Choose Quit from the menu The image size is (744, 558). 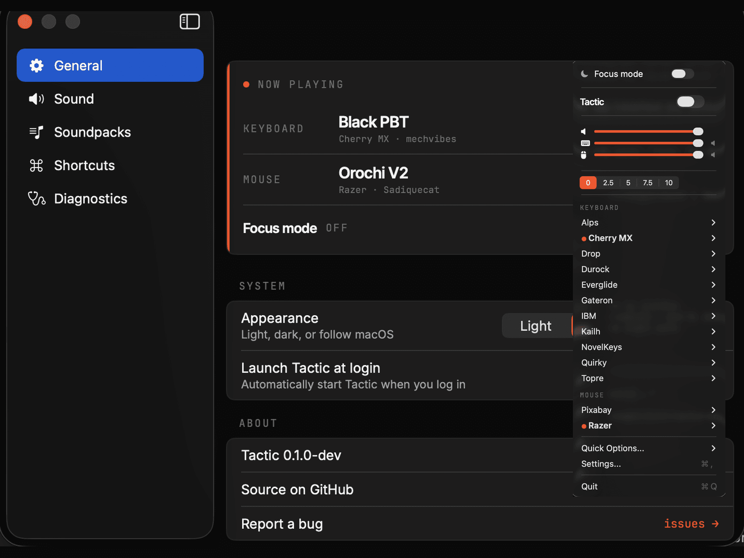tap(648, 487)
